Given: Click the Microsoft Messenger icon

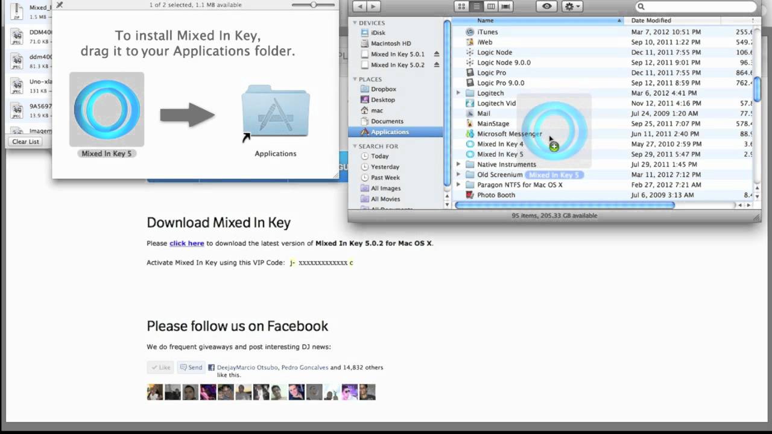Looking at the screenshot, I should tap(470, 134).
